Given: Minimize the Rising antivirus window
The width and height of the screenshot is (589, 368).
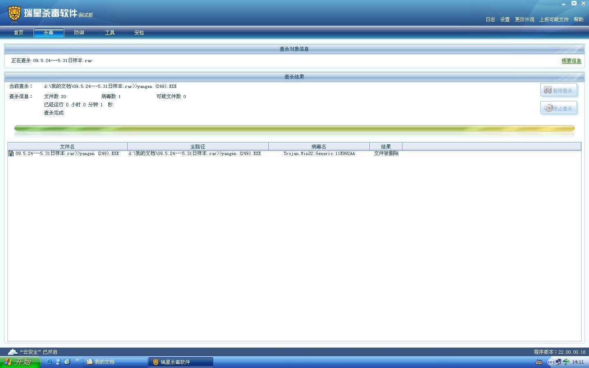Looking at the screenshot, I should [x=564, y=4].
